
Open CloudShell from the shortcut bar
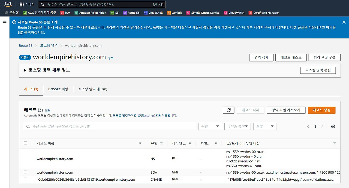point(154,13)
